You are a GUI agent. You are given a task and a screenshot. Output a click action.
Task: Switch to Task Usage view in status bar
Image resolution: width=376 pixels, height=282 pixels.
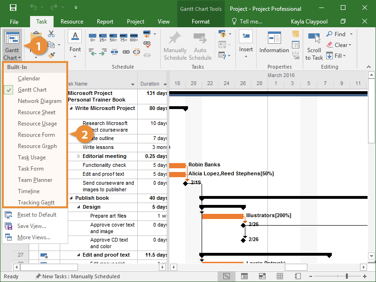[x=244, y=276]
